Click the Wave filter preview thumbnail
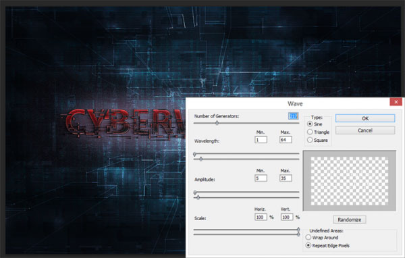Screen dimensions: 405x258 pyautogui.click(x=349, y=181)
